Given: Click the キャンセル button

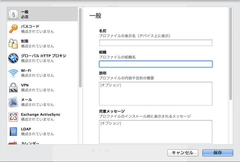Looking at the screenshot, I should tap(182, 153).
